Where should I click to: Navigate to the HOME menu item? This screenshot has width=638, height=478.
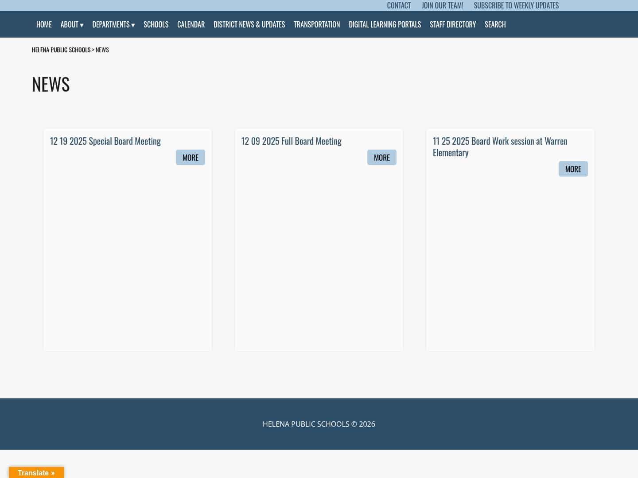pyautogui.click(x=44, y=24)
